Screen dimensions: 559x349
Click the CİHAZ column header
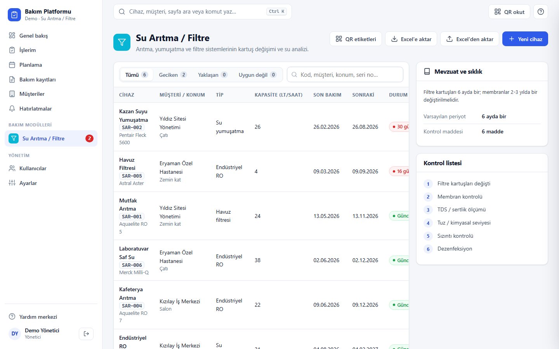(127, 95)
